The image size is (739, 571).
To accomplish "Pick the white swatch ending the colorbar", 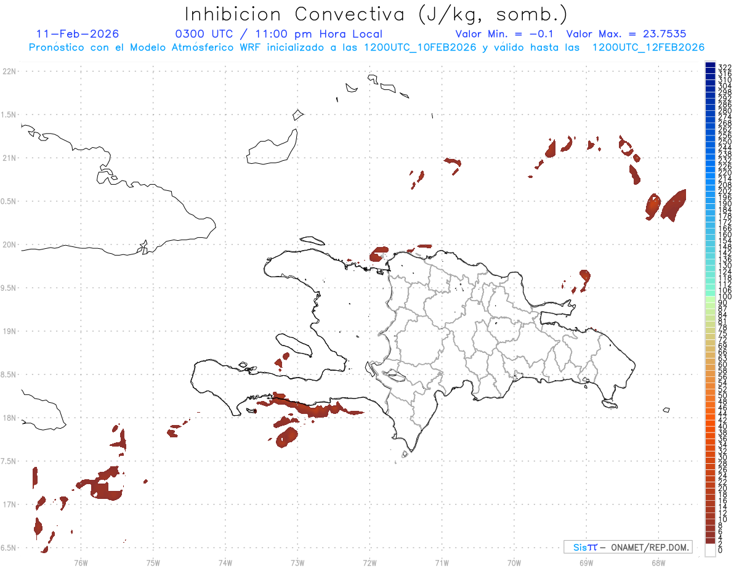I will pos(711,550).
